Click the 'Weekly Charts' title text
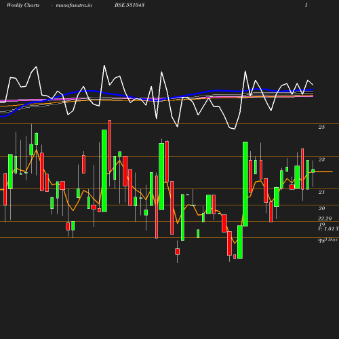The width and height of the screenshot is (339, 339). click(23, 5)
